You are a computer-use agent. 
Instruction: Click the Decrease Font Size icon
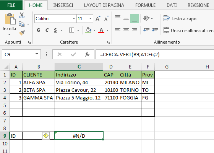[x=106, y=18]
